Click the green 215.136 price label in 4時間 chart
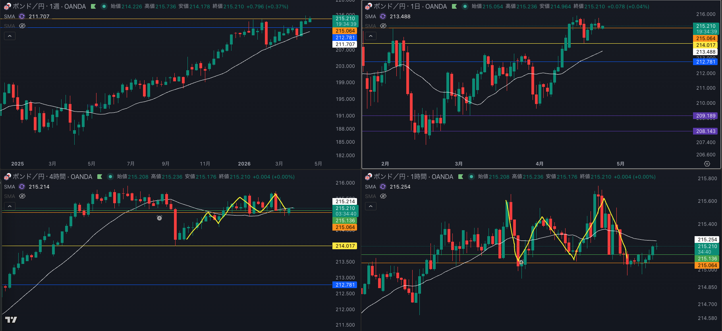The width and height of the screenshot is (722, 331). (x=345, y=221)
